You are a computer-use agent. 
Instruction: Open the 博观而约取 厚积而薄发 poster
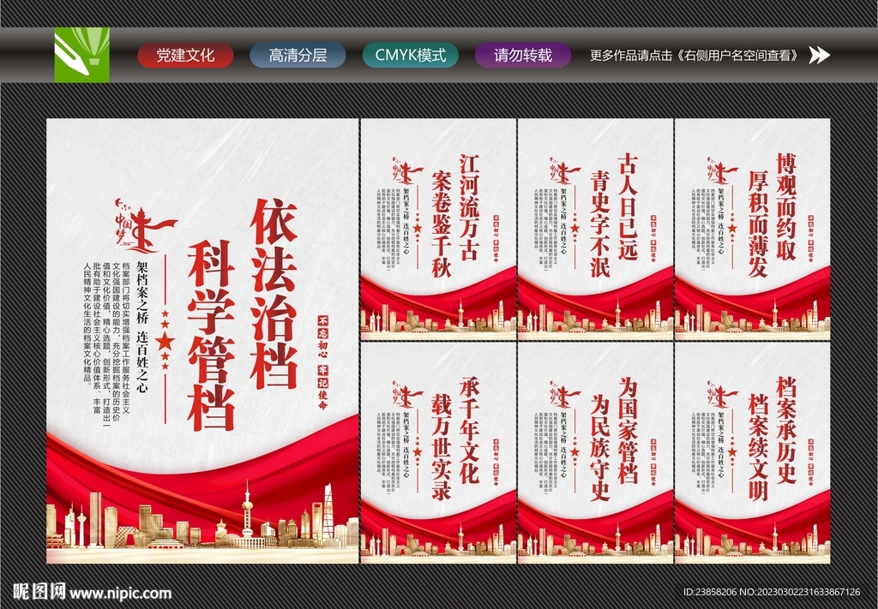pos(753,230)
